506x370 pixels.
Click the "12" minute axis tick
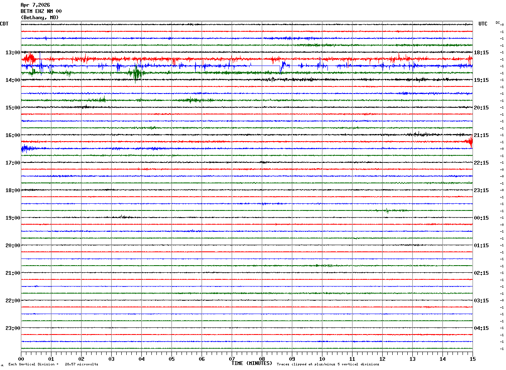[382, 359]
